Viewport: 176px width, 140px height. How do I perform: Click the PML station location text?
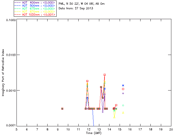(82, 4)
